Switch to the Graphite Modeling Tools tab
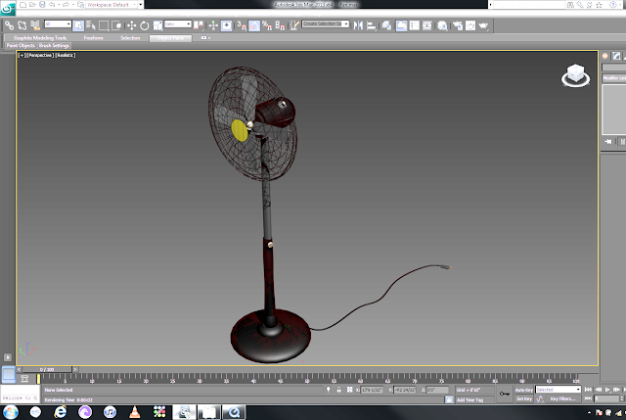This screenshot has height=420, width=626. (40, 38)
